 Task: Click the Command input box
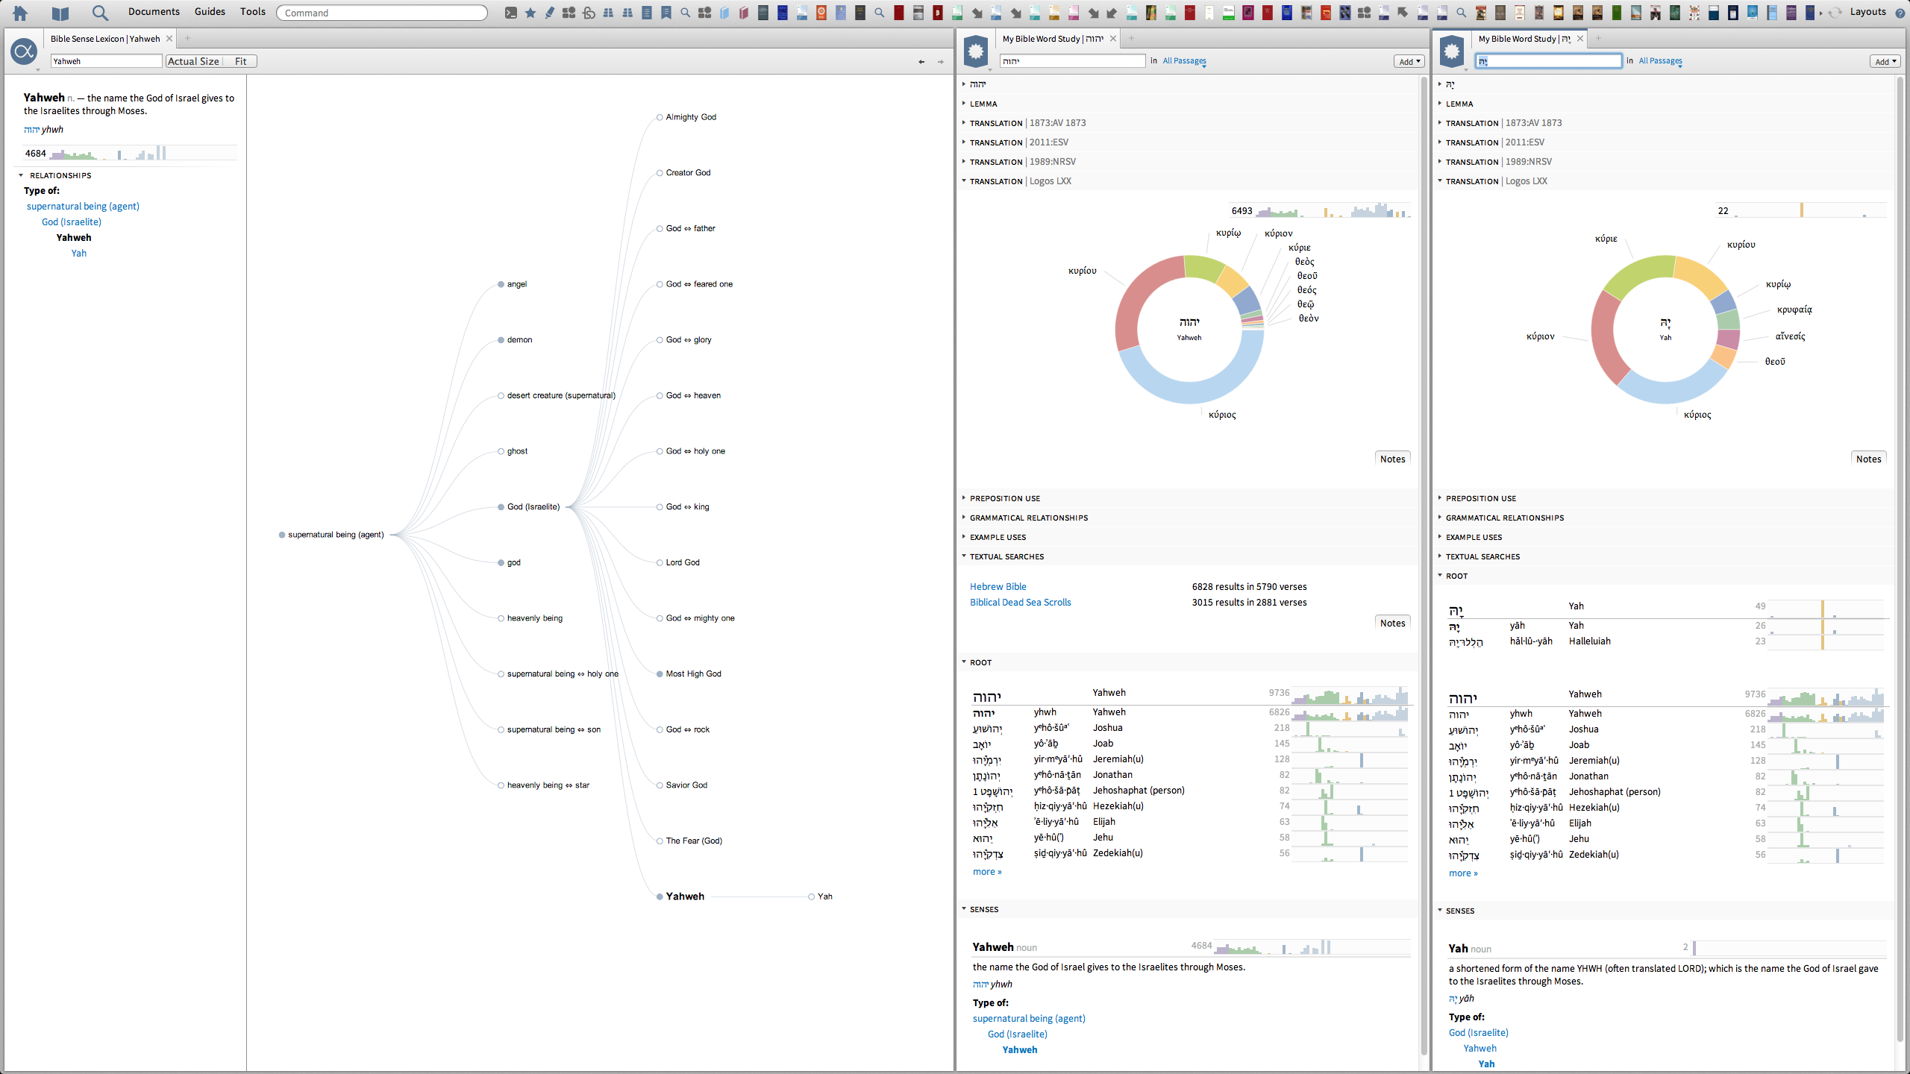(382, 13)
